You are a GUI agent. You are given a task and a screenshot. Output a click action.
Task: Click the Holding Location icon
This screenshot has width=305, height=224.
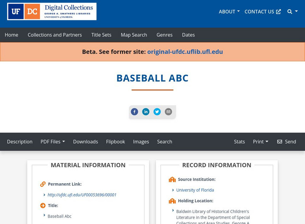172,200
